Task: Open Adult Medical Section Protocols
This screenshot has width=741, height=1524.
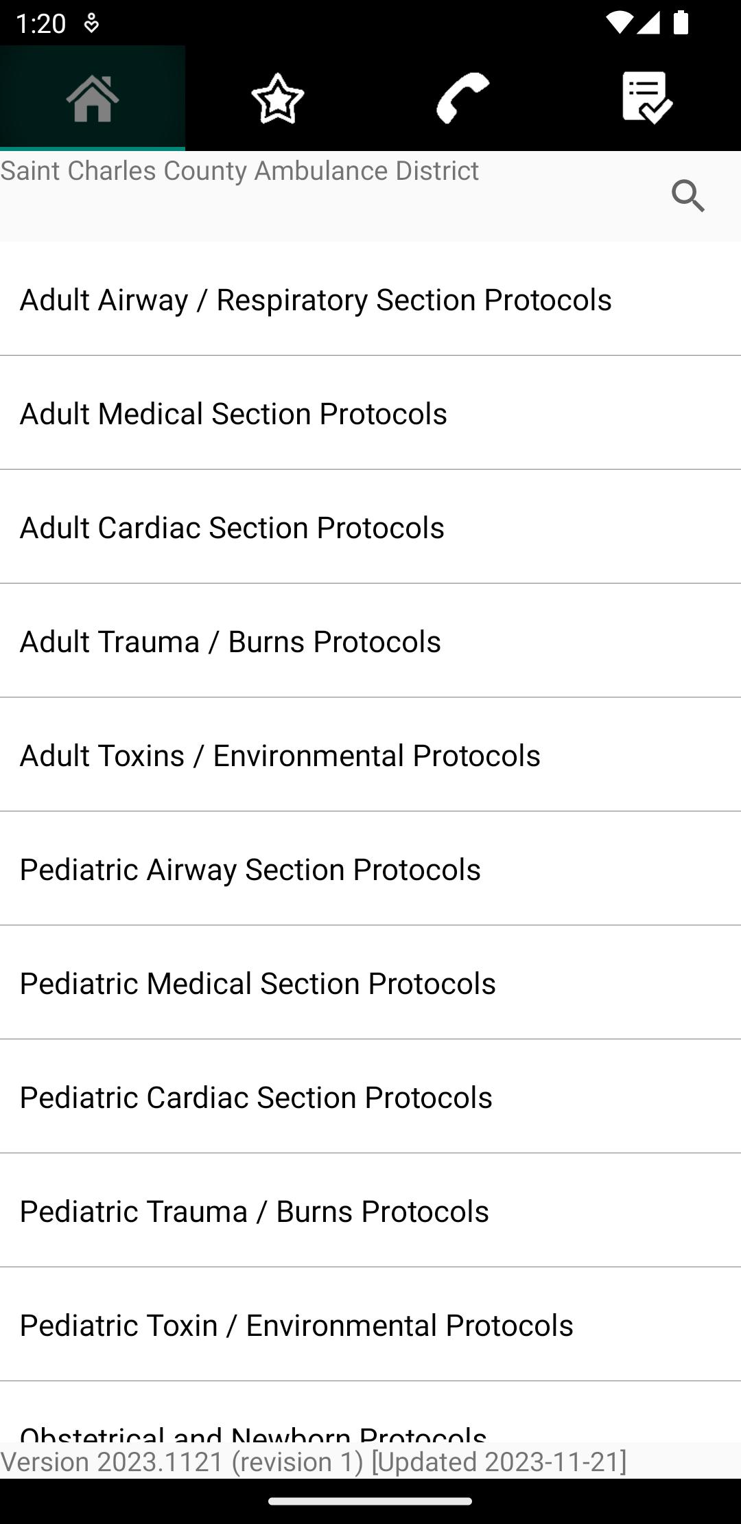Action: [370, 413]
